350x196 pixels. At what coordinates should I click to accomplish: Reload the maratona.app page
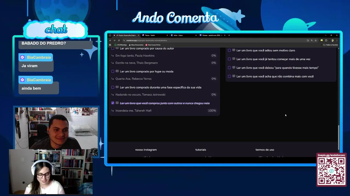[119, 40]
